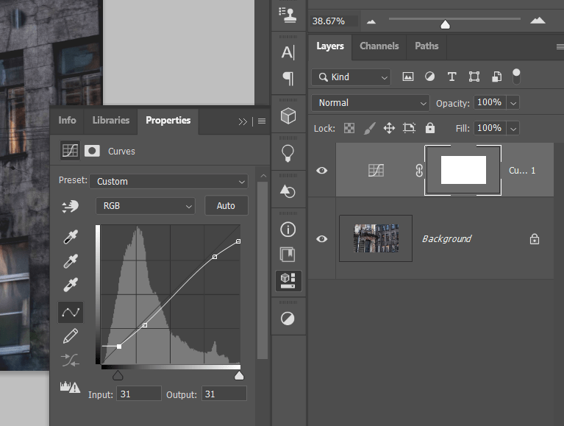The height and width of the screenshot is (426, 564).
Task: Select edit points curve tool
Action: (71, 312)
